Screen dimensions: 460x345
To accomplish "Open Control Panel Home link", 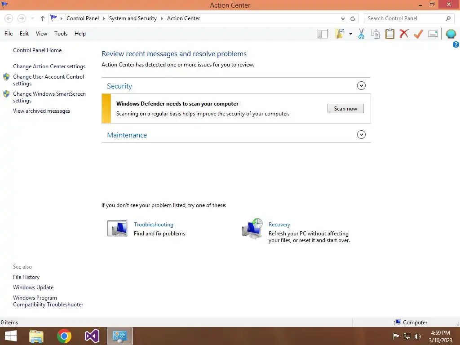I will pos(37,50).
